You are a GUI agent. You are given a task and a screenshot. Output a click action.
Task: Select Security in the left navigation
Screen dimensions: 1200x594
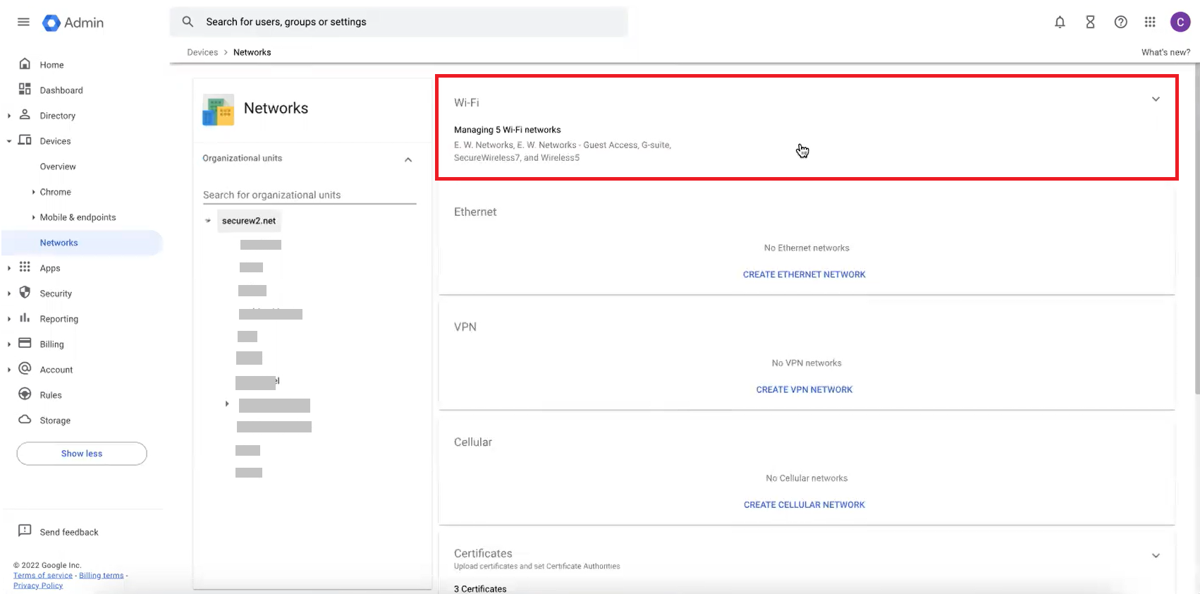coord(56,293)
